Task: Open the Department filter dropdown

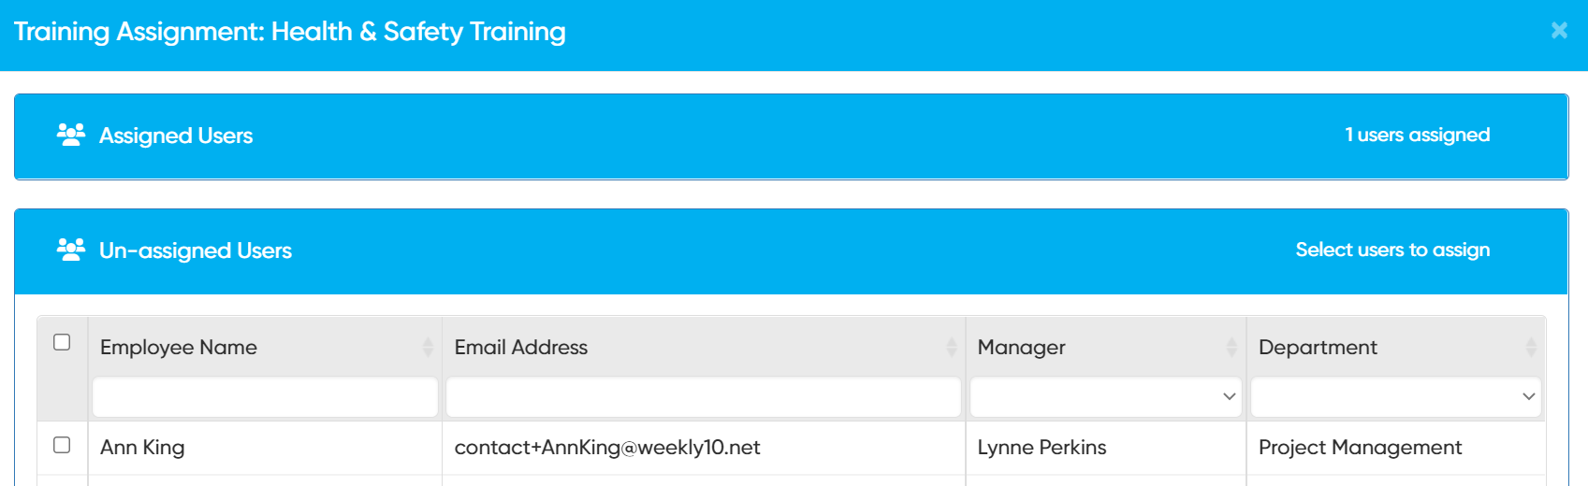Action: (1395, 397)
